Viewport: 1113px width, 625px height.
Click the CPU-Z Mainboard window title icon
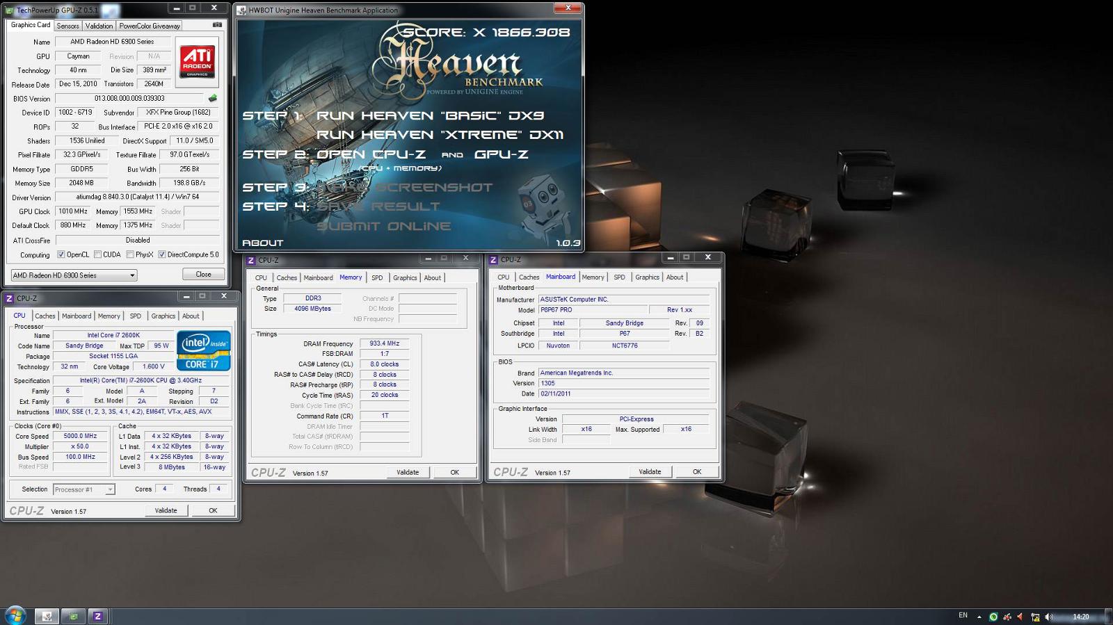coord(493,260)
